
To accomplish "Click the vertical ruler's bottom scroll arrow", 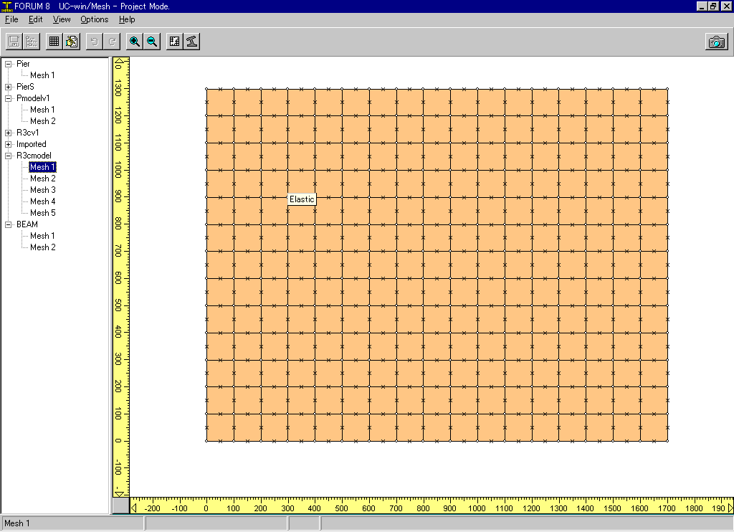I will point(120,493).
